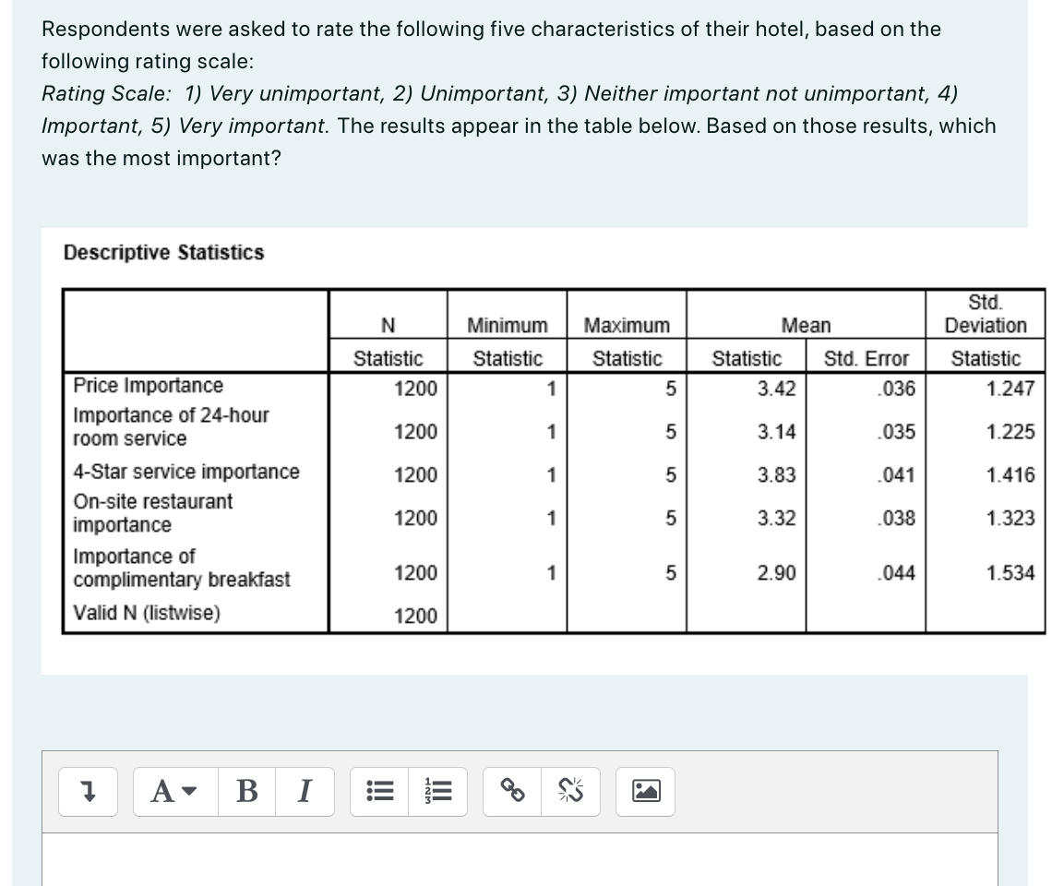The width and height of the screenshot is (1052, 886).
Task: Insert an image into the answer
Action: click(645, 791)
